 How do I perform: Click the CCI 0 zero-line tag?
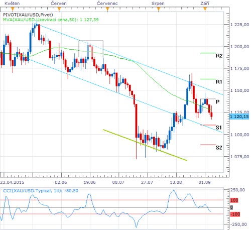(231, 207)
